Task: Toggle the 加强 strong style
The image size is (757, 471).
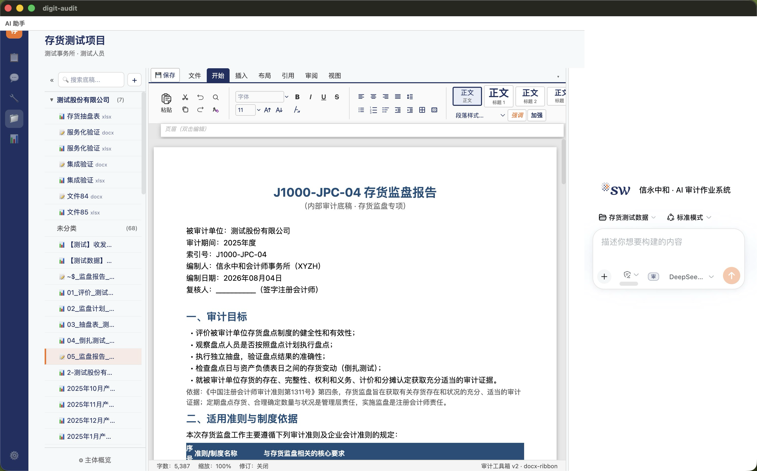Action: [537, 115]
